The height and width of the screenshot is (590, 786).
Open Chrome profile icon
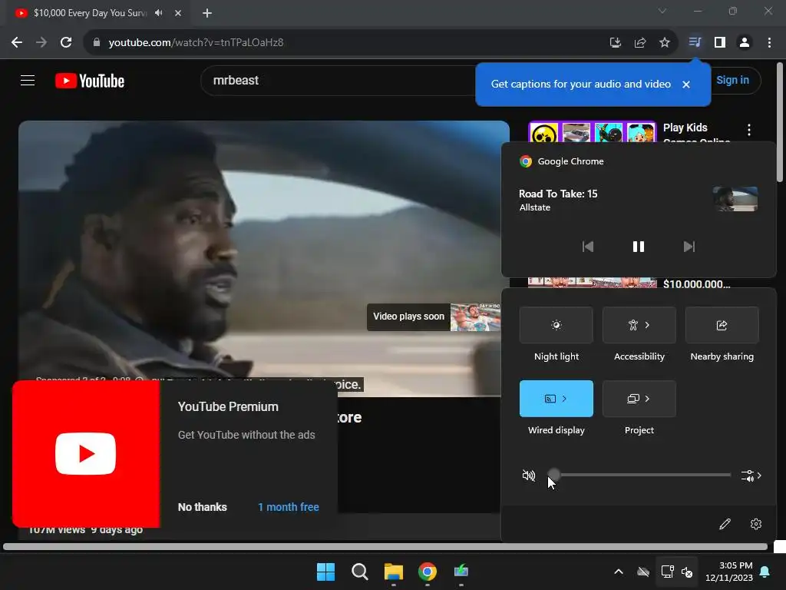pyautogui.click(x=745, y=43)
